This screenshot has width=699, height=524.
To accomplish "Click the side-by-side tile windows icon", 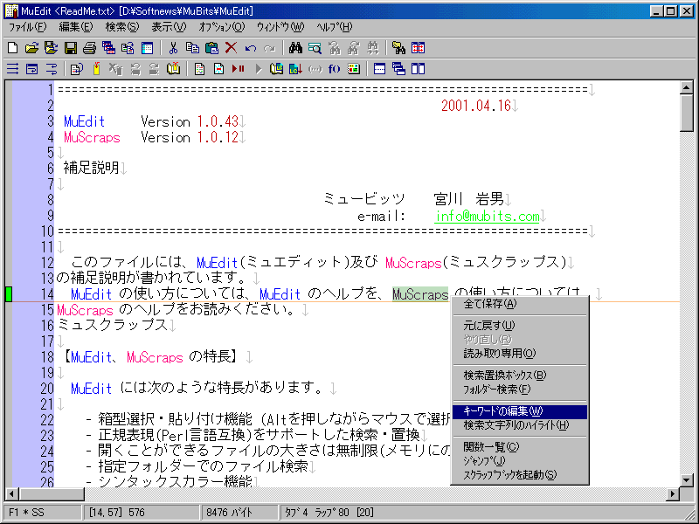I will coord(418,69).
